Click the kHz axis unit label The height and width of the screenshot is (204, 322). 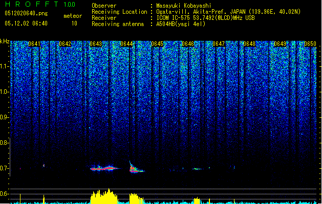click(x=5, y=41)
